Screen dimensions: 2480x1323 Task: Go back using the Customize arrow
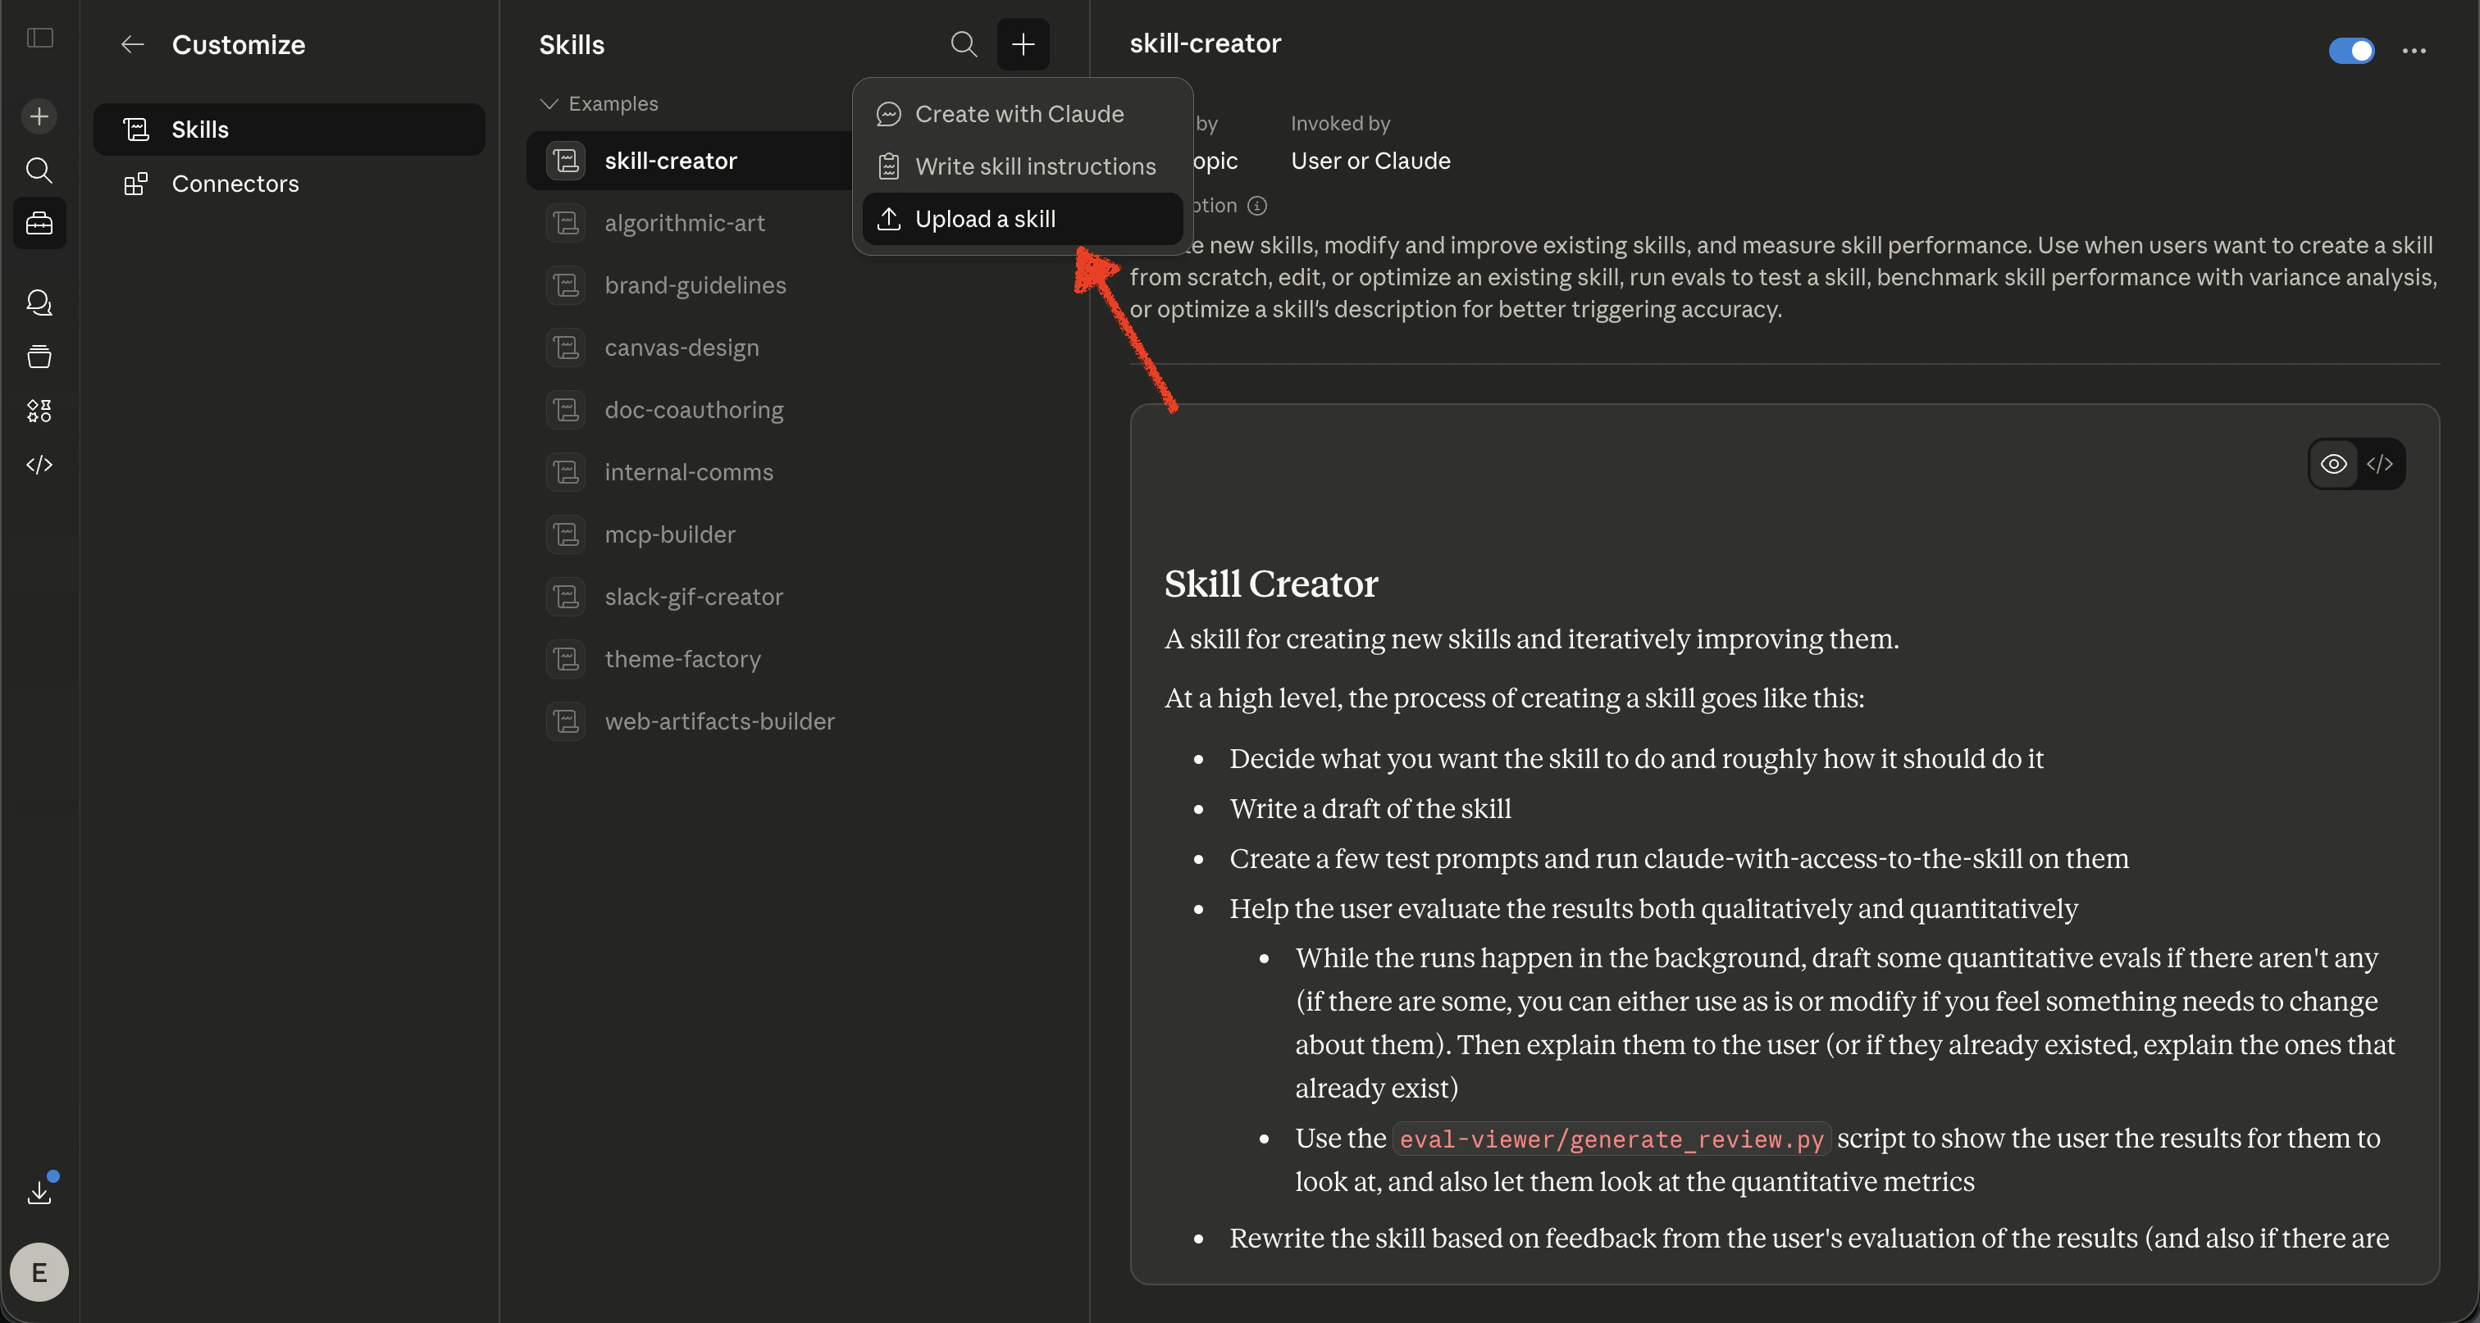tap(132, 44)
